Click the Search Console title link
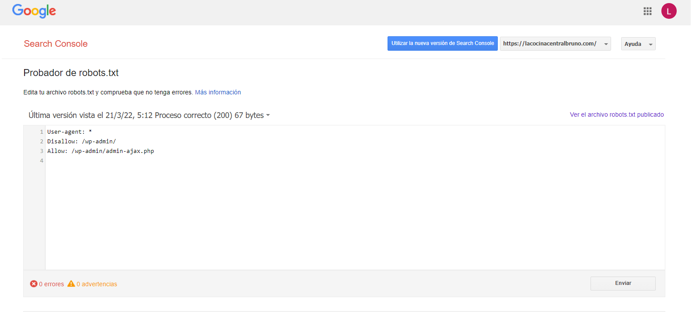Viewport: 692px width, 312px height. pos(56,44)
